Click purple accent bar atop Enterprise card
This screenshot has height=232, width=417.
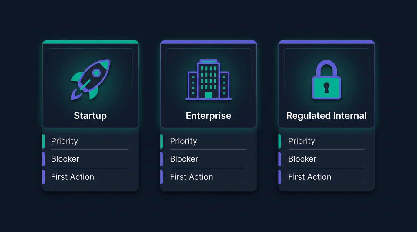[208, 42]
